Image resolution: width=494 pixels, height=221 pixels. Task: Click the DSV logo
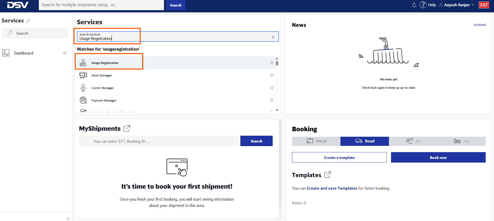[x=18, y=5]
